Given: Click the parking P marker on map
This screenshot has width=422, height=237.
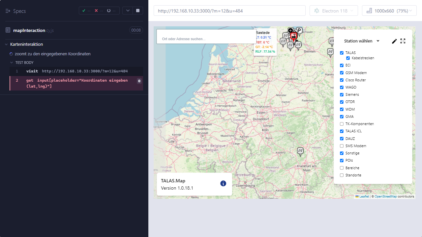Looking at the screenshot, I should coord(299,30).
